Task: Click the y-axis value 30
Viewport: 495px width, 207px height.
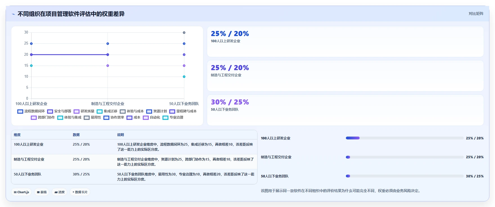Action: (x=26, y=32)
